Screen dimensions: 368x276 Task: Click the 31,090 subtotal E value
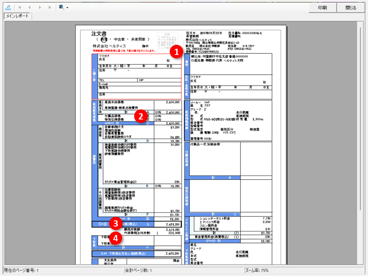[x=175, y=186]
